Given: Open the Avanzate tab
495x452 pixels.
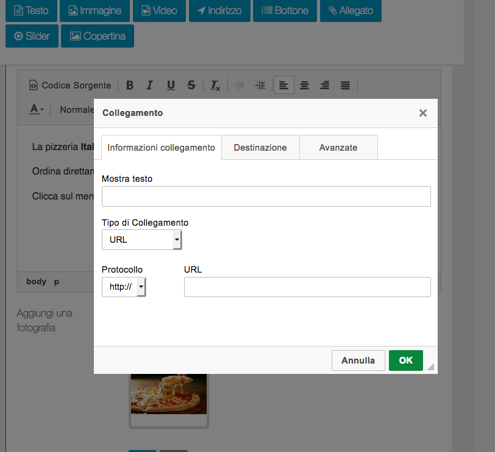Looking at the screenshot, I should tap(338, 148).
